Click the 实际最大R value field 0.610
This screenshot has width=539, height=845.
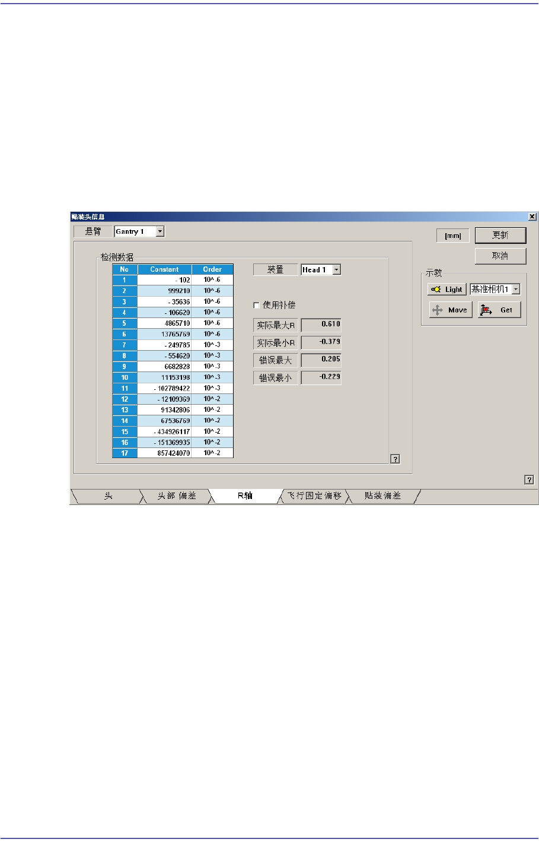[x=321, y=325]
